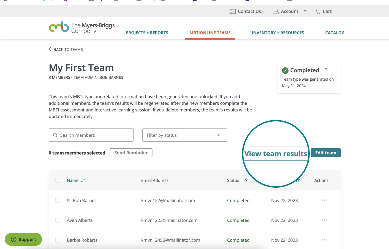Click the '3 MEMBERS • TEAM ADMIN: BOB BARNES' line
This screenshot has width=389, height=249.
[x=86, y=78]
